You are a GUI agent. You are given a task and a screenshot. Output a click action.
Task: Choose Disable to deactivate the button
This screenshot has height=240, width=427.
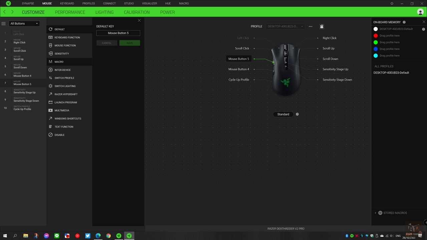pyautogui.click(x=69, y=135)
